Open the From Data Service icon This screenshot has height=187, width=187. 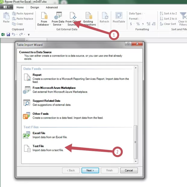point(58,15)
